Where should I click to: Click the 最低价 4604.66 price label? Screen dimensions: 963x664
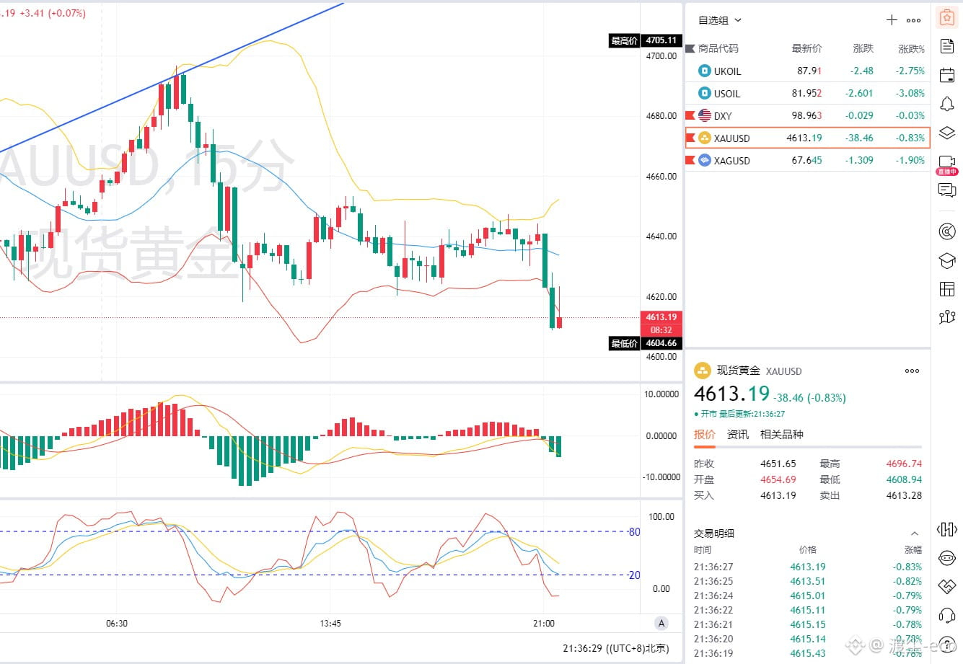(644, 343)
